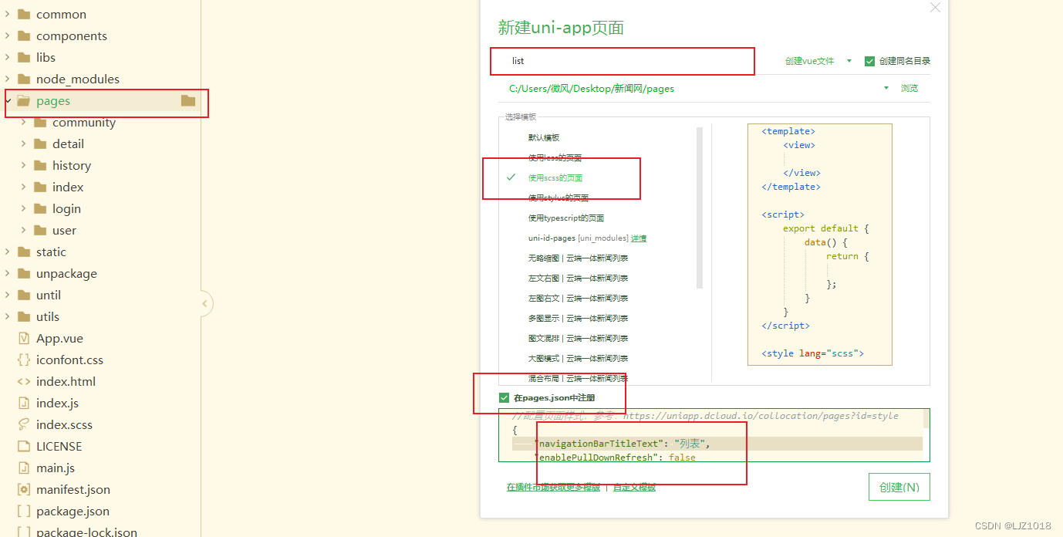Click the package.json bracket icon

[23, 511]
